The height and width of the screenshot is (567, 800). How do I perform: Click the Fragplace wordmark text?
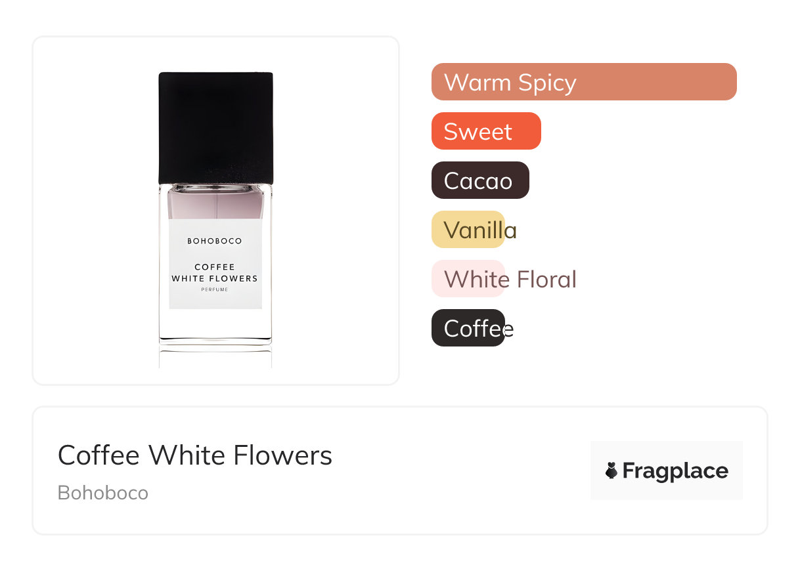[675, 471]
